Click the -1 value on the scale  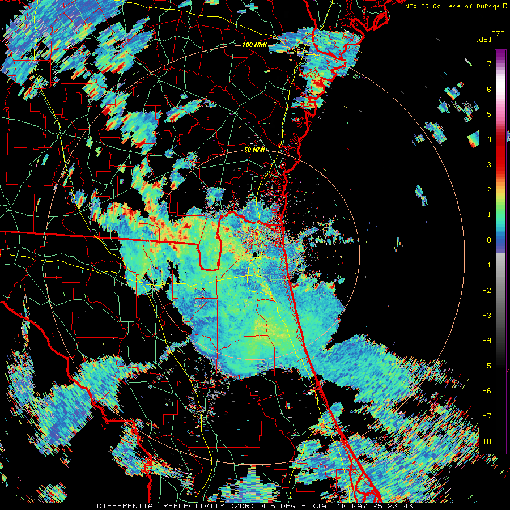487,265
